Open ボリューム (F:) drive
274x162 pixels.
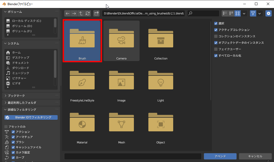pyautogui.click(x=29, y=31)
